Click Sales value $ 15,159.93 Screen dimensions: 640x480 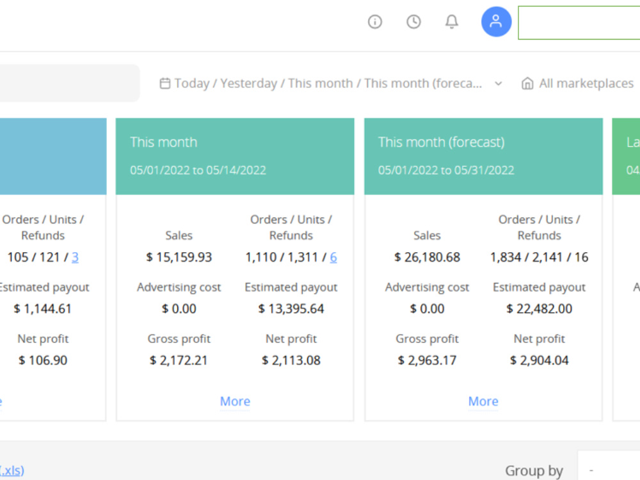179,257
